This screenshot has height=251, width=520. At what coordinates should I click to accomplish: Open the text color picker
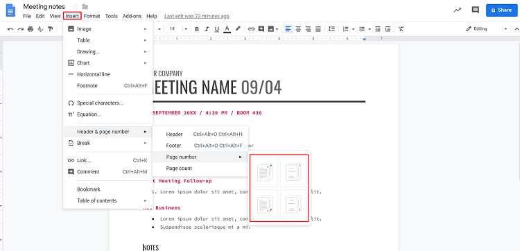(x=227, y=29)
